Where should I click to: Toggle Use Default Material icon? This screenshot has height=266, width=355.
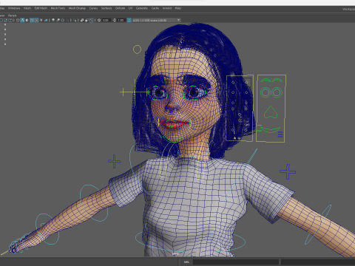(27, 20)
